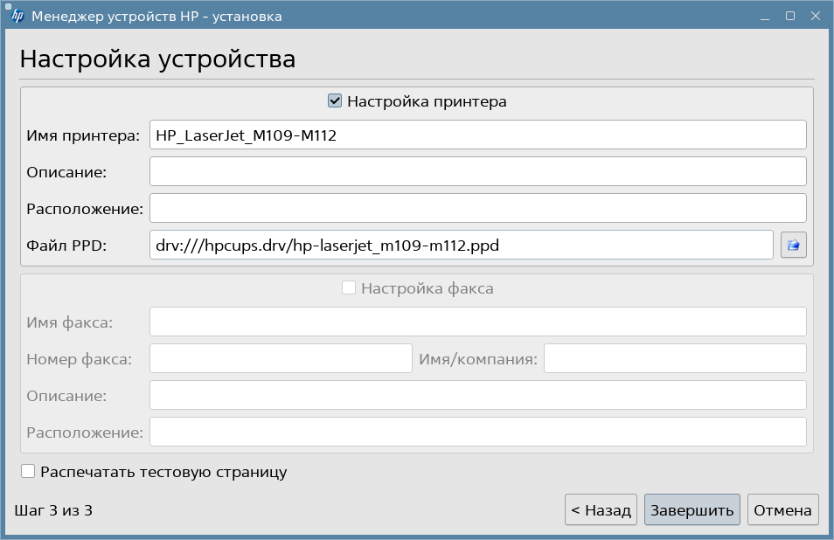Click the Номер факса field

click(281, 358)
